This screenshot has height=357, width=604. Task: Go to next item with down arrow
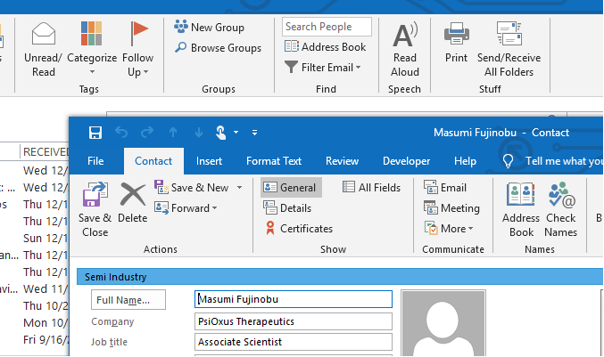pyautogui.click(x=199, y=133)
